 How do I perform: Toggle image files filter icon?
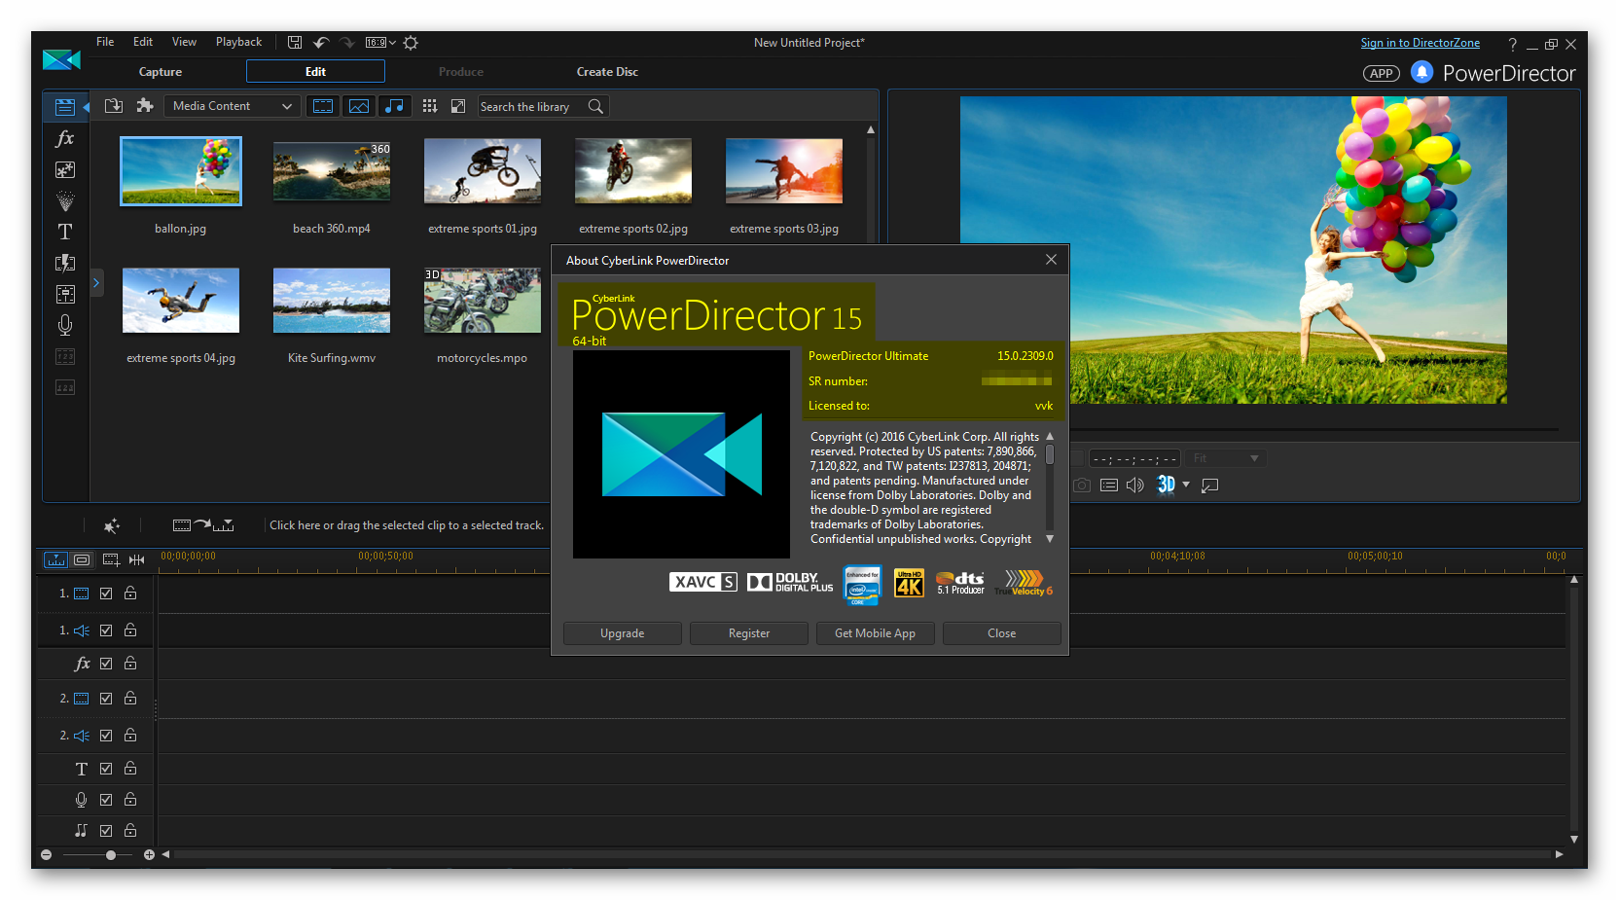pyautogui.click(x=359, y=106)
